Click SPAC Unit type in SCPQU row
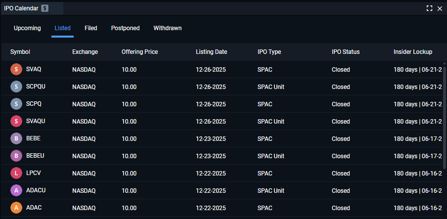Screen dimensions: 447x219 coord(271,87)
